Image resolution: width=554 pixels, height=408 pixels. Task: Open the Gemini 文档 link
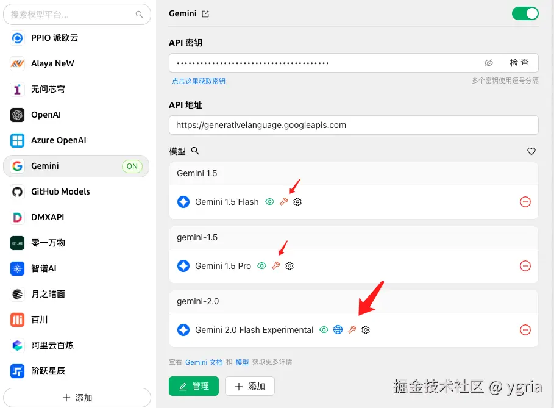204,362
